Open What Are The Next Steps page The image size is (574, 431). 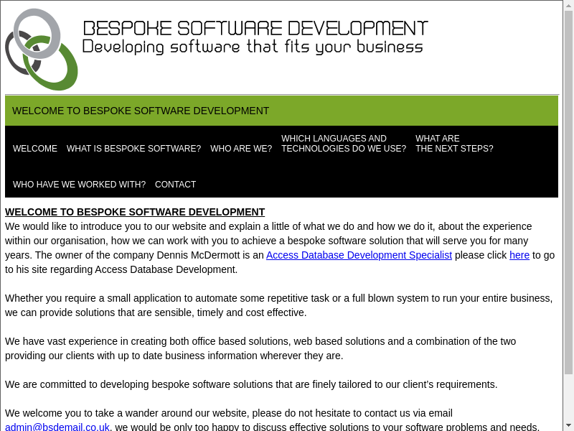tap(453, 144)
